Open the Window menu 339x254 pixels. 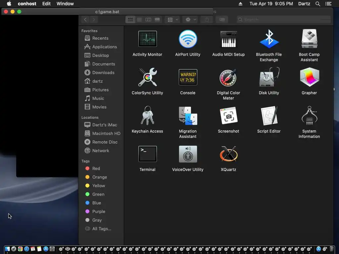coord(65,4)
